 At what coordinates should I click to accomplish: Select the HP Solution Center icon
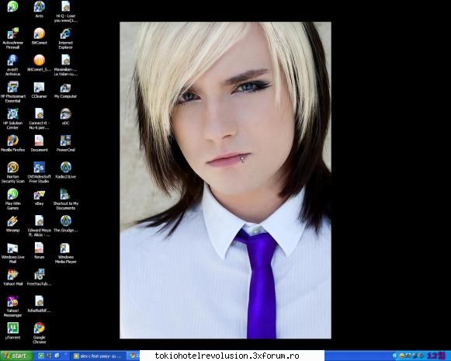[x=12, y=119]
